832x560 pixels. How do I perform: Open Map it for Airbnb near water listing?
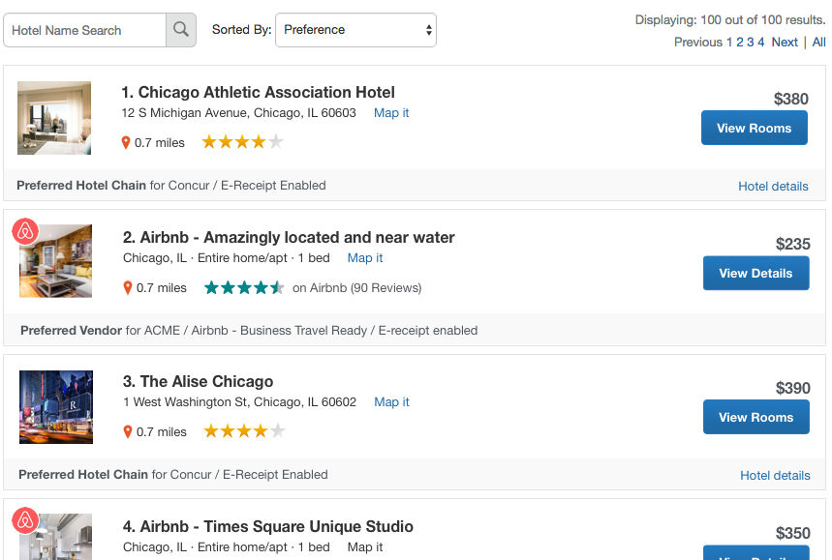[365, 258]
